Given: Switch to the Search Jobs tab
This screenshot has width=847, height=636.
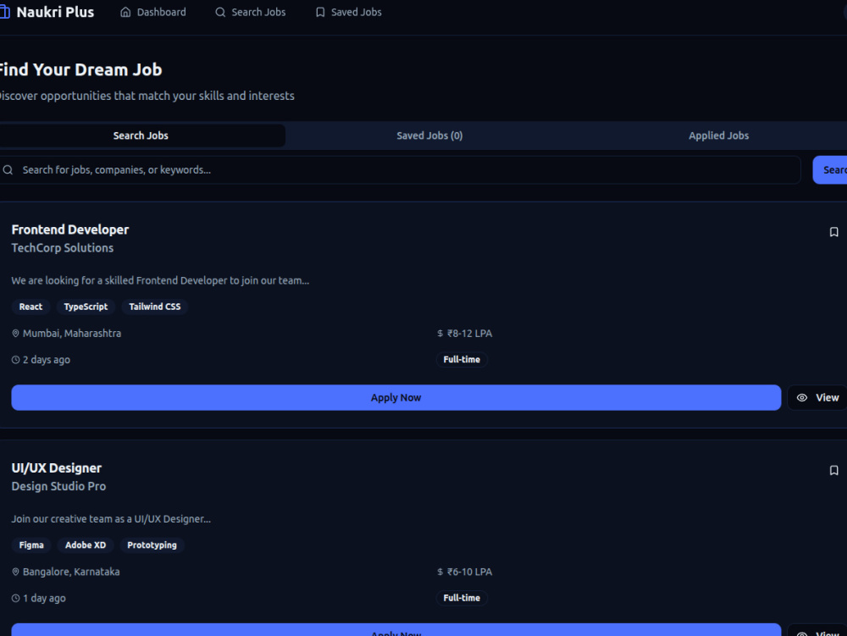Looking at the screenshot, I should pos(141,135).
